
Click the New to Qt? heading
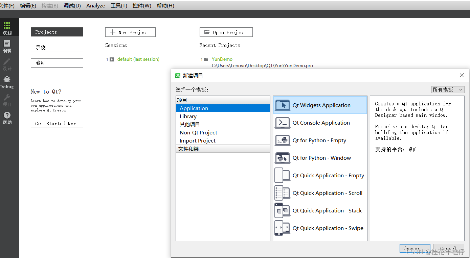[x=46, y=92]
